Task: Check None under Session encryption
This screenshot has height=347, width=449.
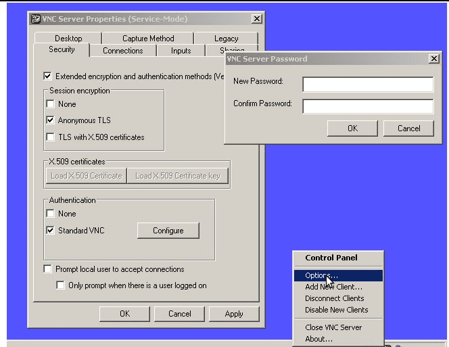Action: (51, 103)
